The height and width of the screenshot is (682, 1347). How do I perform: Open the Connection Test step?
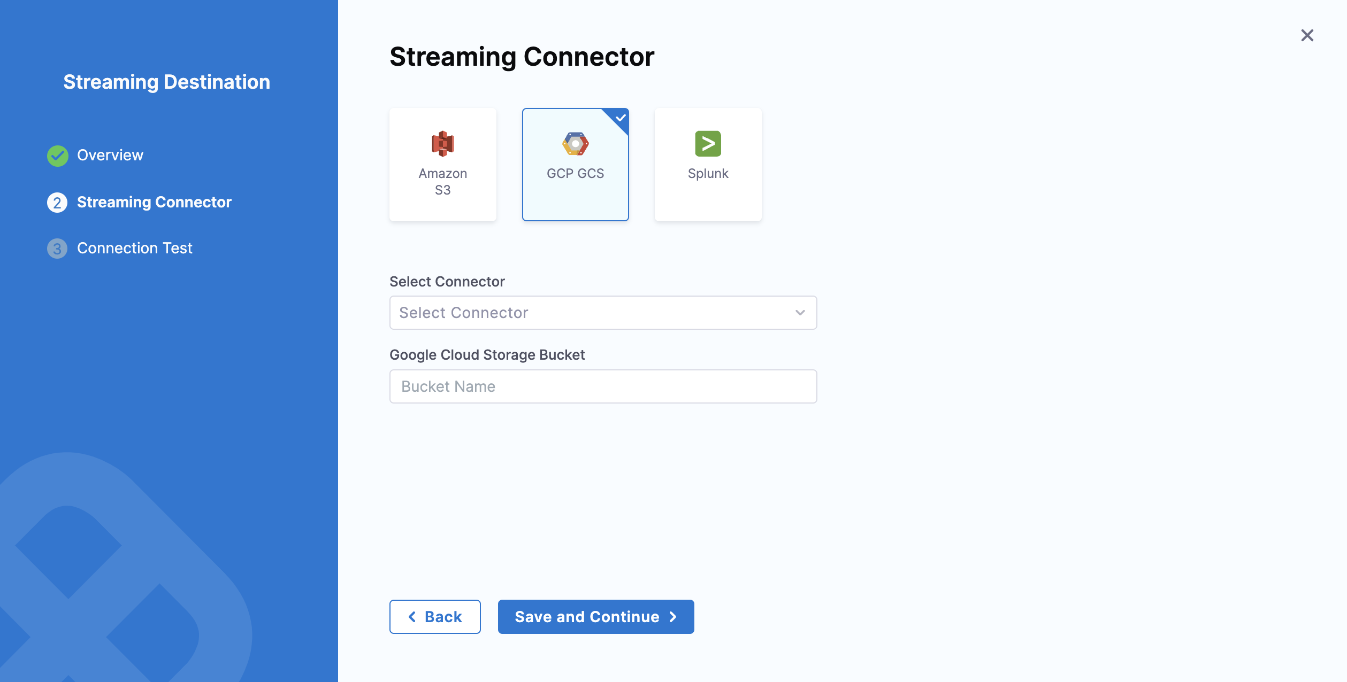point(135,249)
